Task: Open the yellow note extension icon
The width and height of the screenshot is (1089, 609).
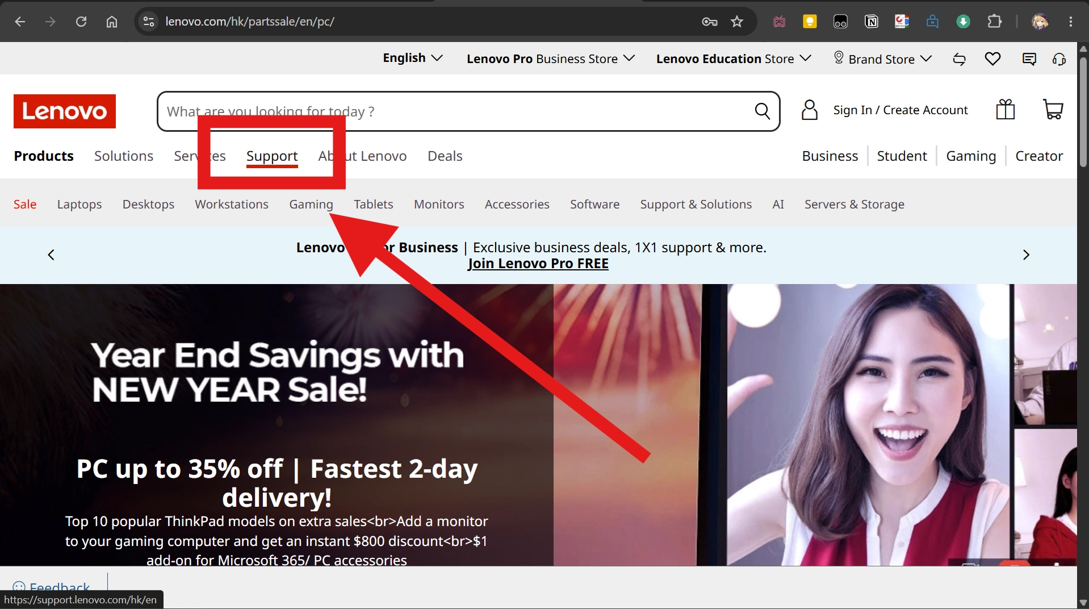Action: coord(810,22)
